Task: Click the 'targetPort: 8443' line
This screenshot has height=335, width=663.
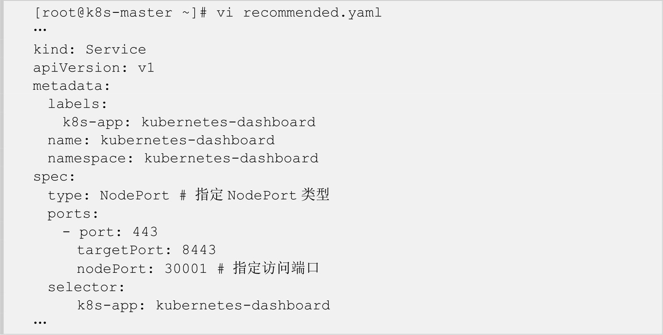Action: coord(146,250)
